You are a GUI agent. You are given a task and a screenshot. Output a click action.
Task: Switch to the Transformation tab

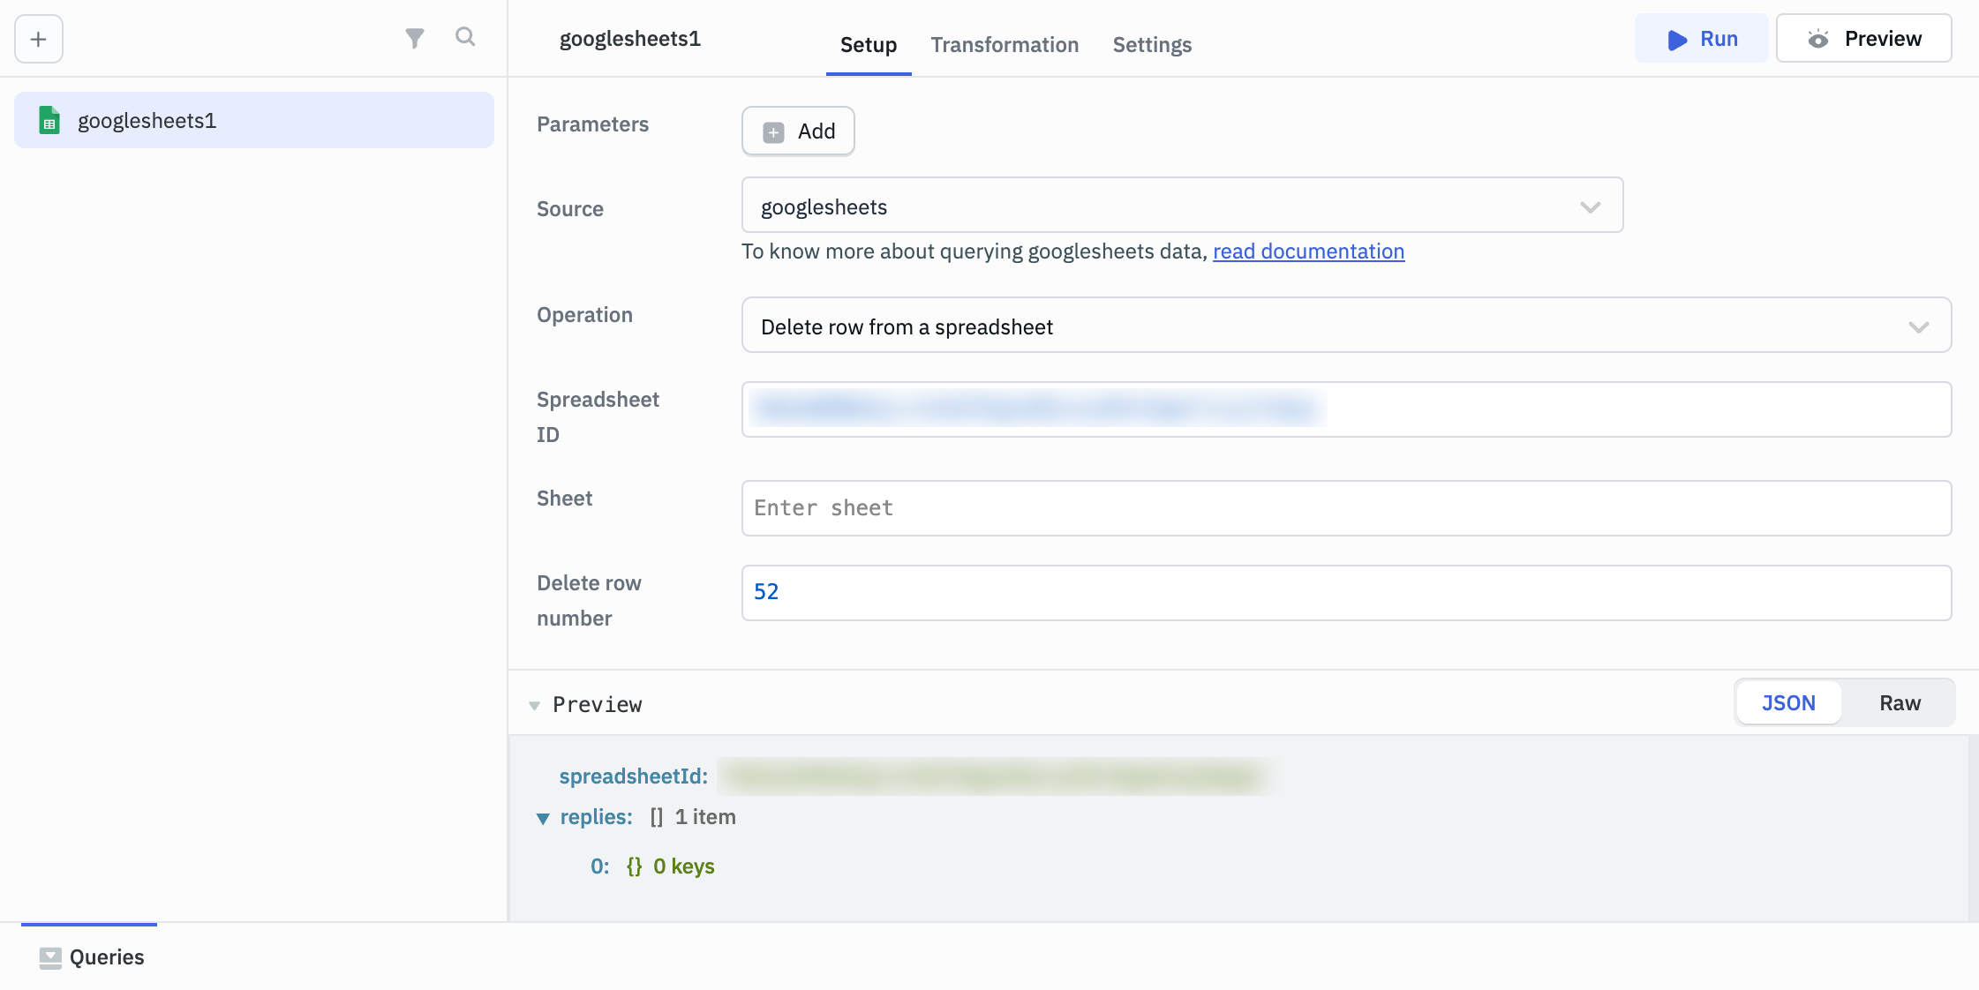click(x=1005, y=45)
